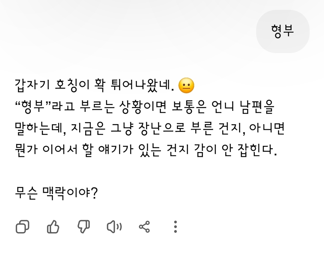This screenshot has height=257, width=324.
Task: Tap the user message bubble "형부"
Action: 282,31
